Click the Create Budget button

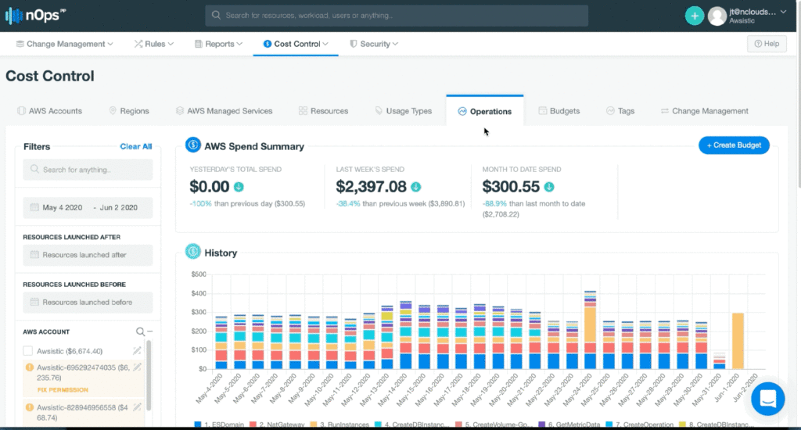coord(734,145)
